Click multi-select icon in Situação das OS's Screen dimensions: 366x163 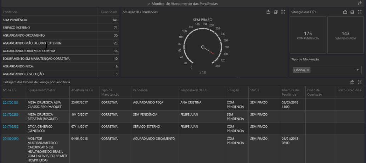tap(353, 12)
